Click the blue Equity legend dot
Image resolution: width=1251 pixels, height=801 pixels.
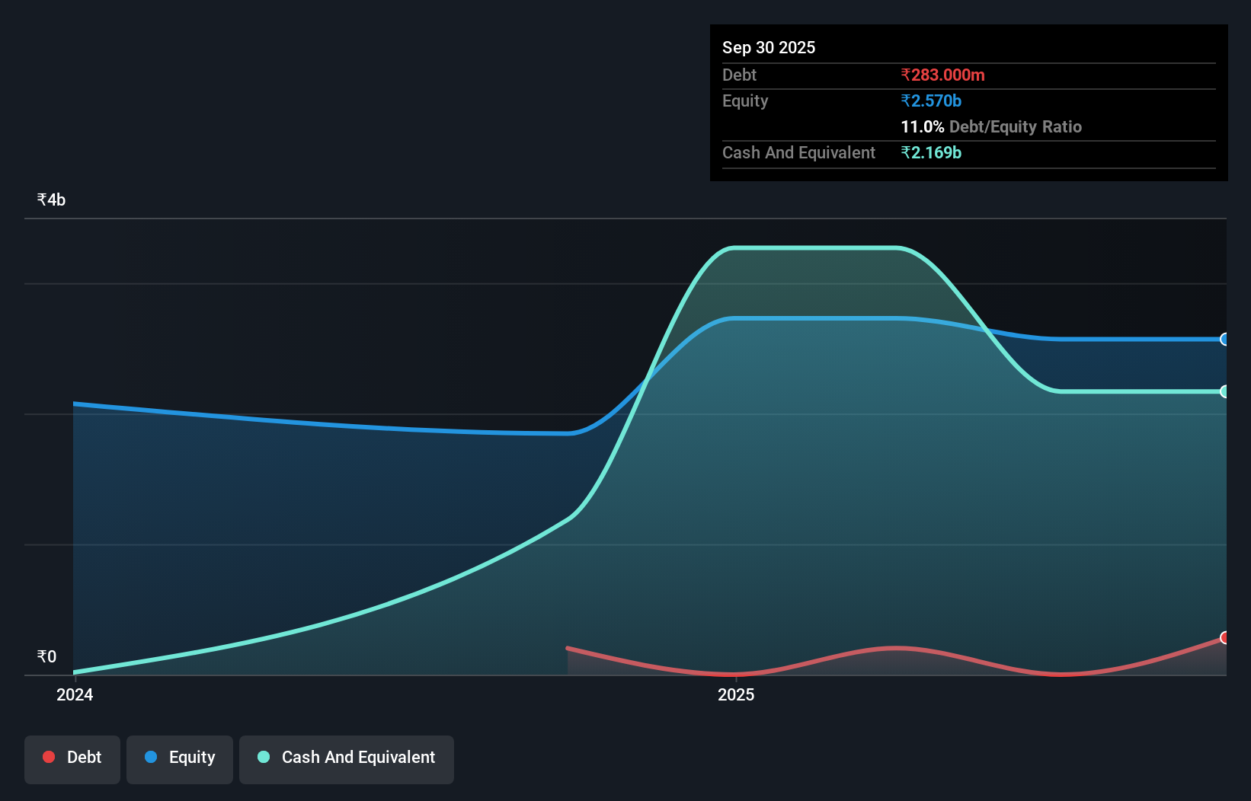click(151, 757)
